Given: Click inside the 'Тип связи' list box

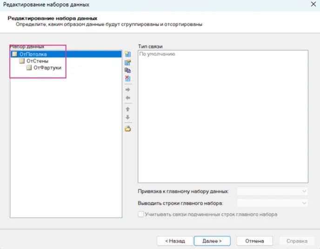Looking at the screenshot, I should pyautogui.click(x=223, y=116).
